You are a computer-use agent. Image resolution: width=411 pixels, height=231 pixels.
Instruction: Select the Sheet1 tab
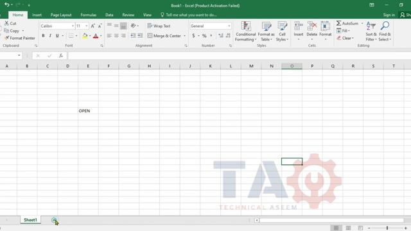point(30,220)
